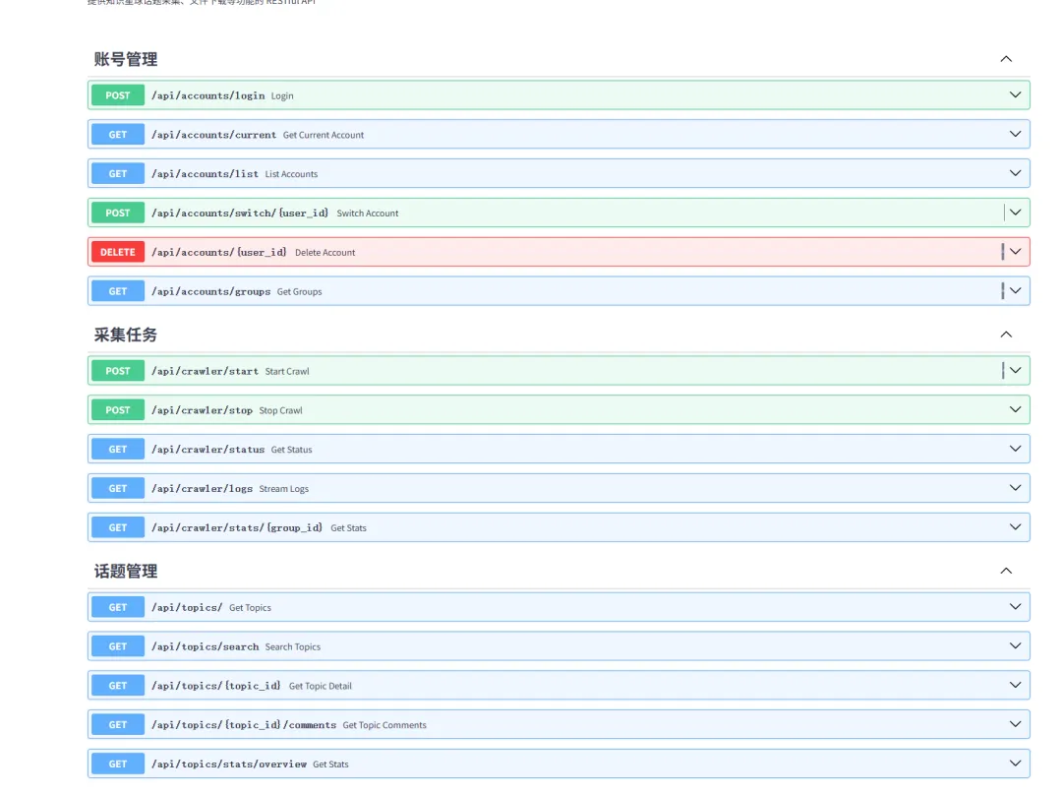Collapse the 账号管理 section

(x=1006, y=59)
